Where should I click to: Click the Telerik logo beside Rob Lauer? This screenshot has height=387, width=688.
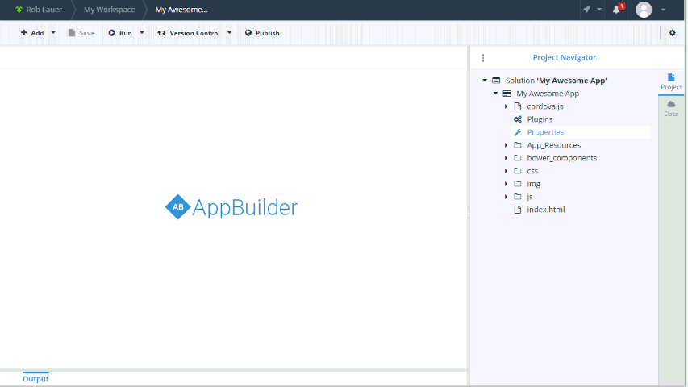click(x=19, y=9)
